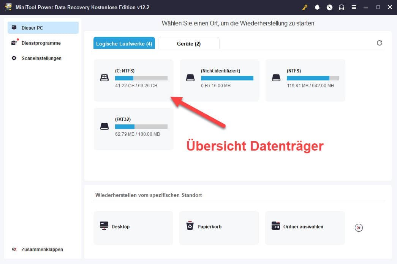
Task: Click the capacity bar of drive C
Action: click(x=141, y=78)
